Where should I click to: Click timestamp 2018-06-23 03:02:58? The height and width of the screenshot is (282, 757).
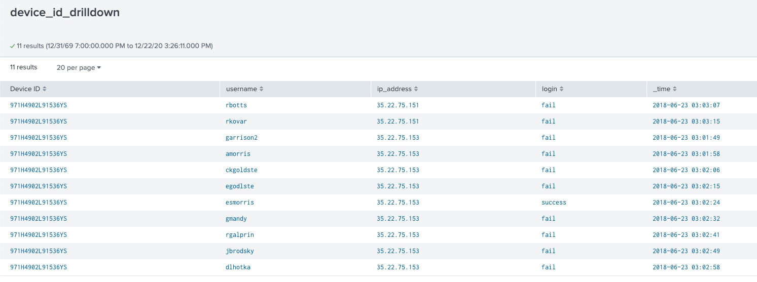tap(686, 267)
